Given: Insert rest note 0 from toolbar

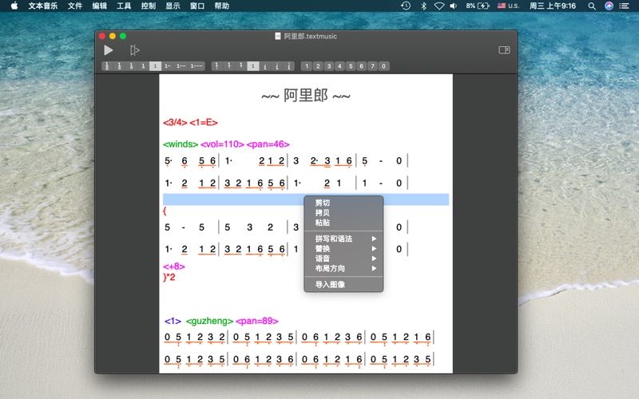Looking at the screenshot, I should [383, 66].
